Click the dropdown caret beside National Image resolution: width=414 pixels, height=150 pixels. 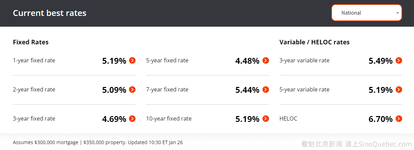coord(397,13)
